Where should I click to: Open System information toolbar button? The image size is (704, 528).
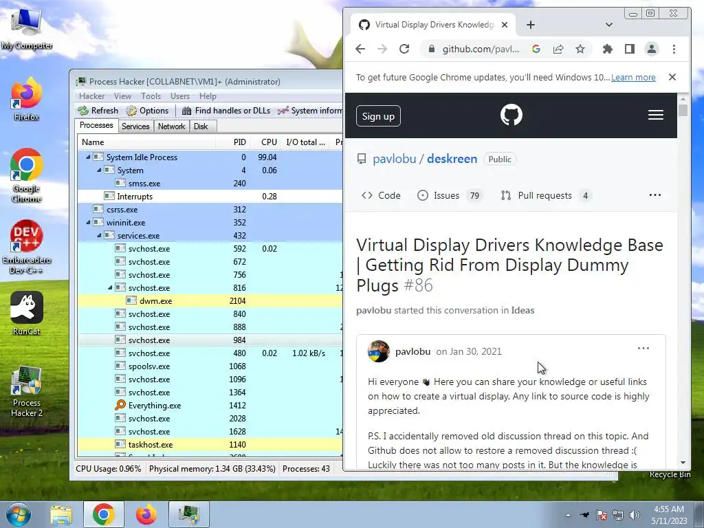tap(310, 111)
